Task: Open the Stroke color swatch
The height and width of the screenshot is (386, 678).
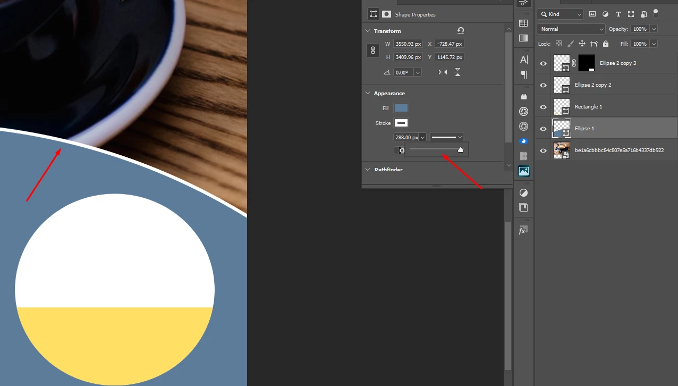Action: point(401,123)
